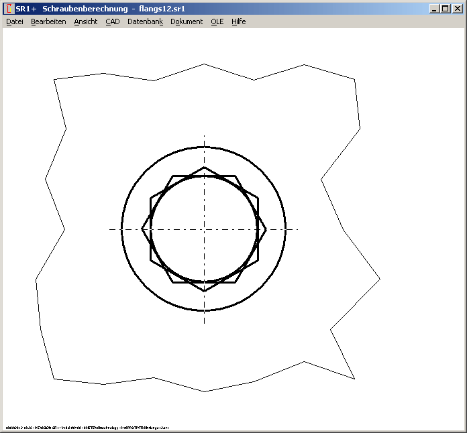The width and height of the screenshot is (467, 433).
Task: Open the Bearbeiten menu
Action: tap(48, 21)
